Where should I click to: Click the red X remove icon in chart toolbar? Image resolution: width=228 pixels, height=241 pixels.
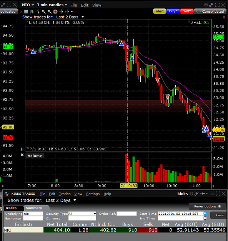click(x=21, y=12)
